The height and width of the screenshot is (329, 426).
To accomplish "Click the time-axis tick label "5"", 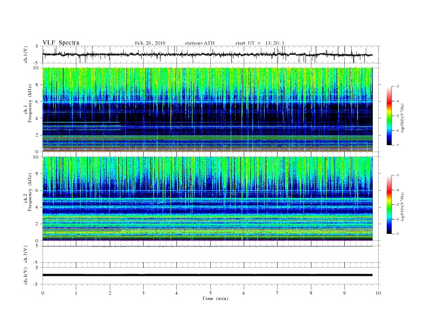I will click(210, 293).
